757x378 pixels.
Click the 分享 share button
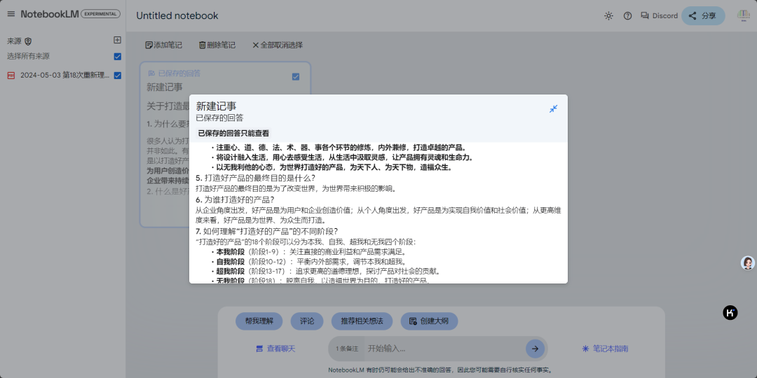[703, 16]
